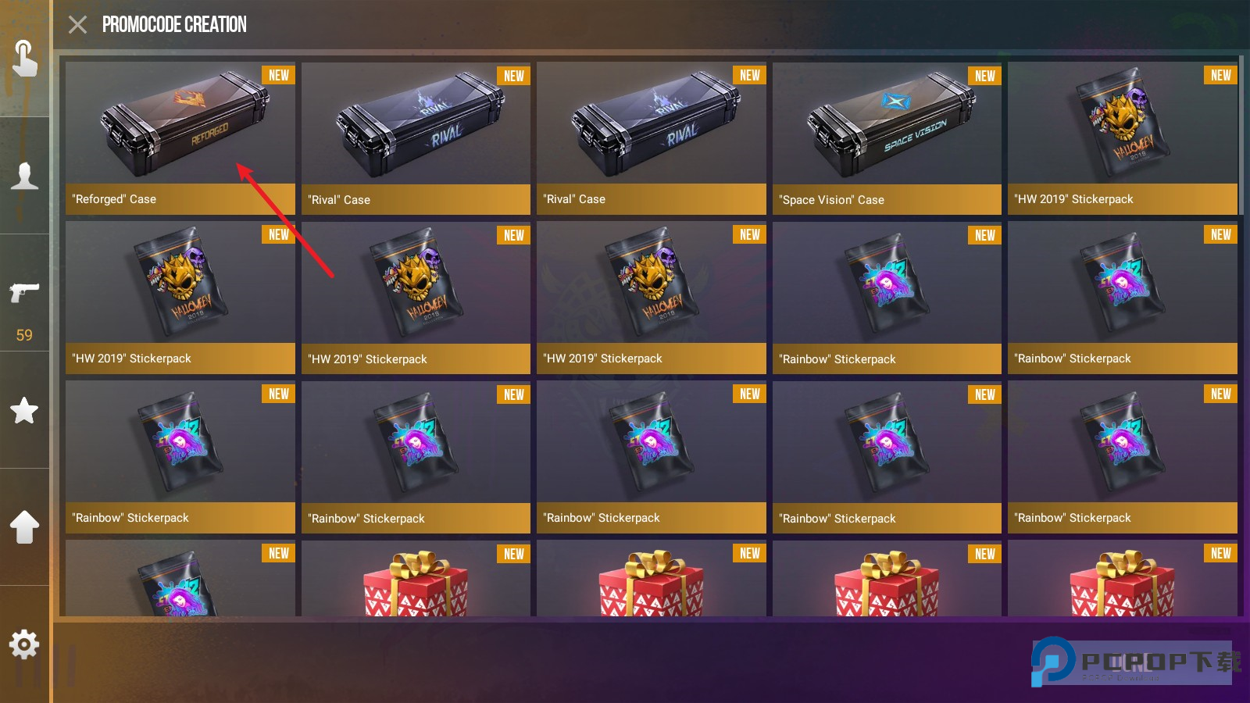Viewport: 1250px width, 703px height.
Task: Click the upward arrow sidebar icon
Action: (x=24, y=527)
